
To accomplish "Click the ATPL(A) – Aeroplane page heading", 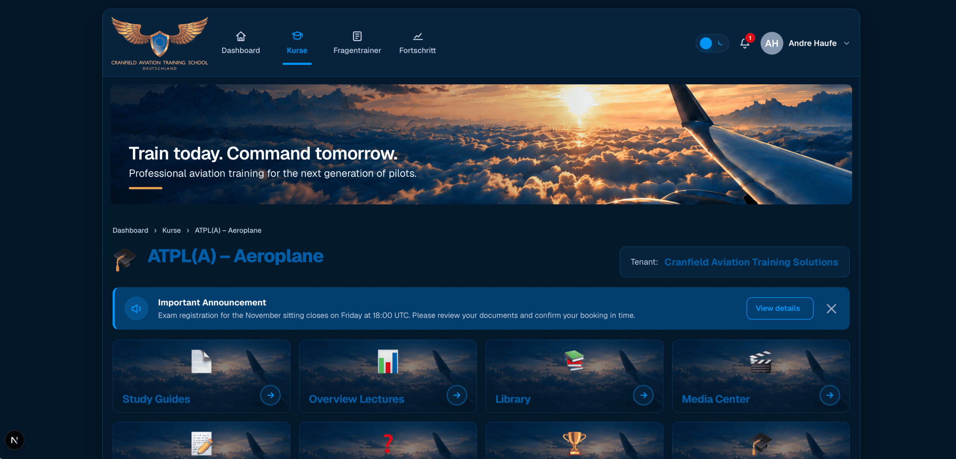I will 236,256.
